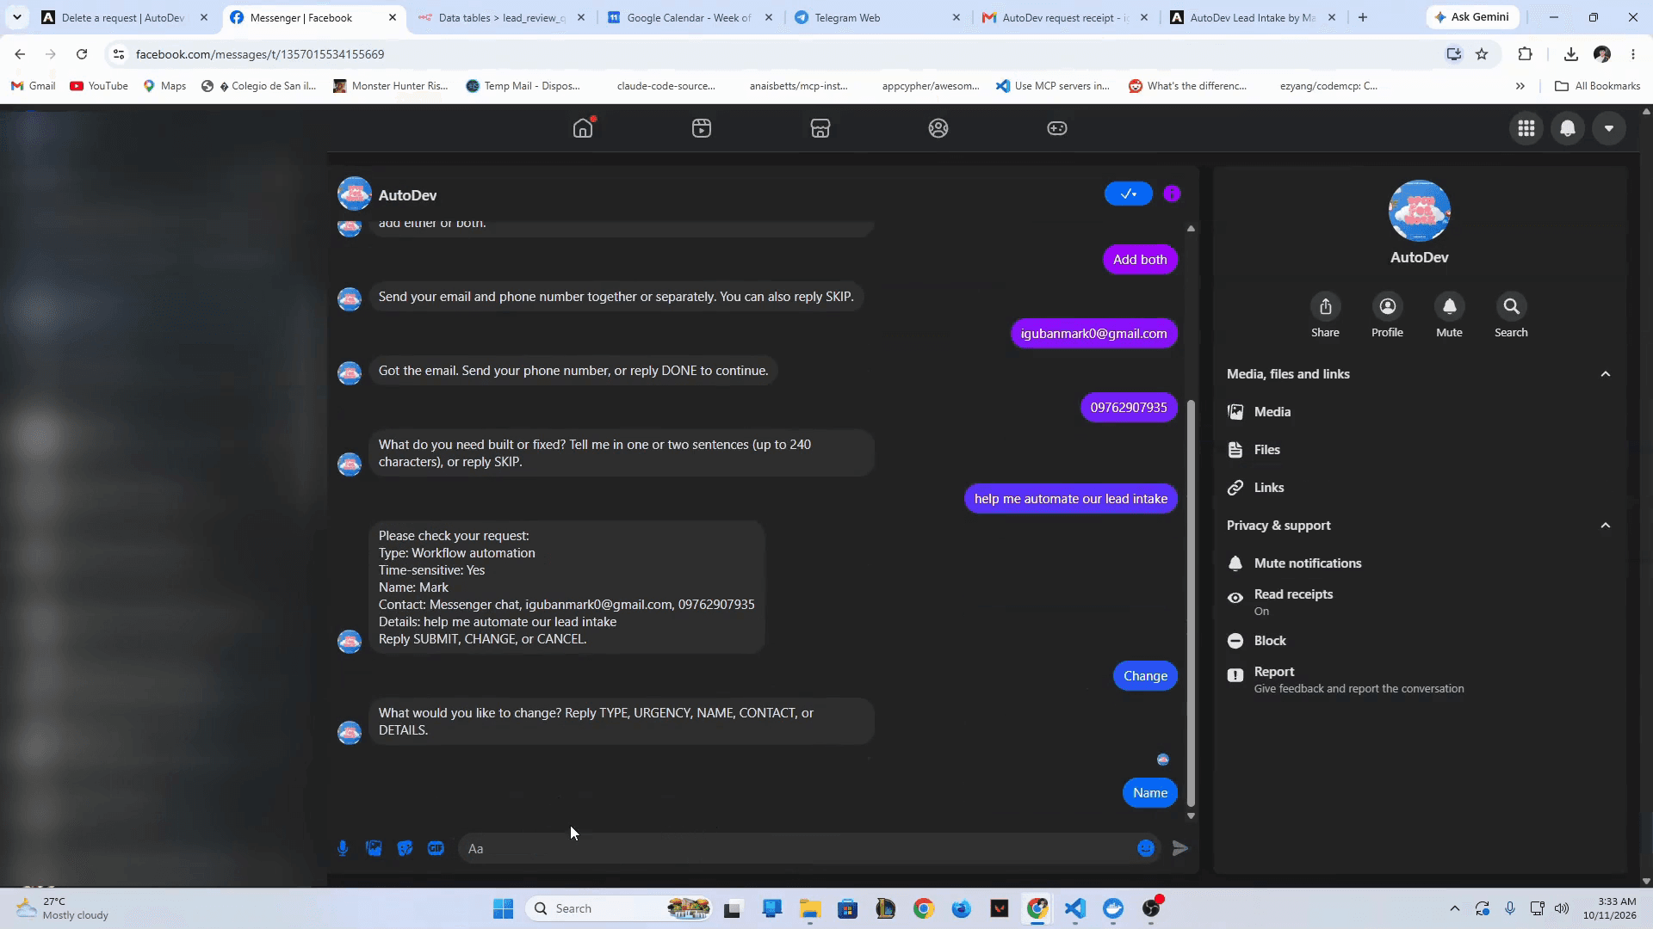1653x929 pixels.
Task: Click the 'Name' sent message bubble
Action: click(1150, 793)
